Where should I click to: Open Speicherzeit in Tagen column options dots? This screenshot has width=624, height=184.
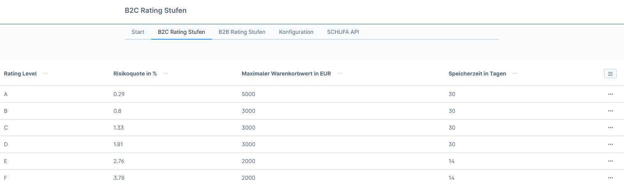coord(515,74)
